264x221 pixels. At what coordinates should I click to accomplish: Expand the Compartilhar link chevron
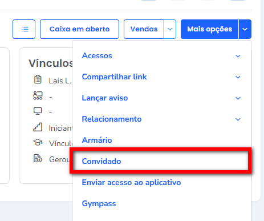[238, 77]
